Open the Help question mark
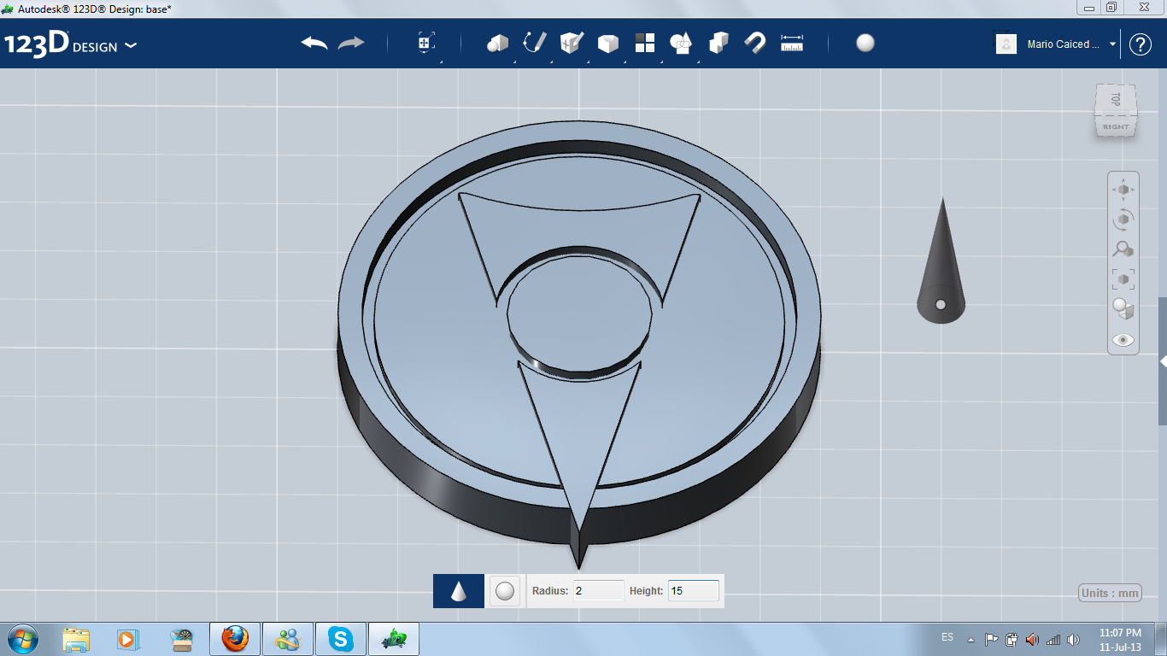The height and width of the screenshot is (656, 1167). point(1141,44)
